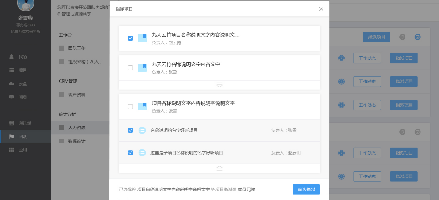This screenshot has height=200, width=439.
Task: Click the 通讯录 contacts icon in sidebar
Action: 11,123
